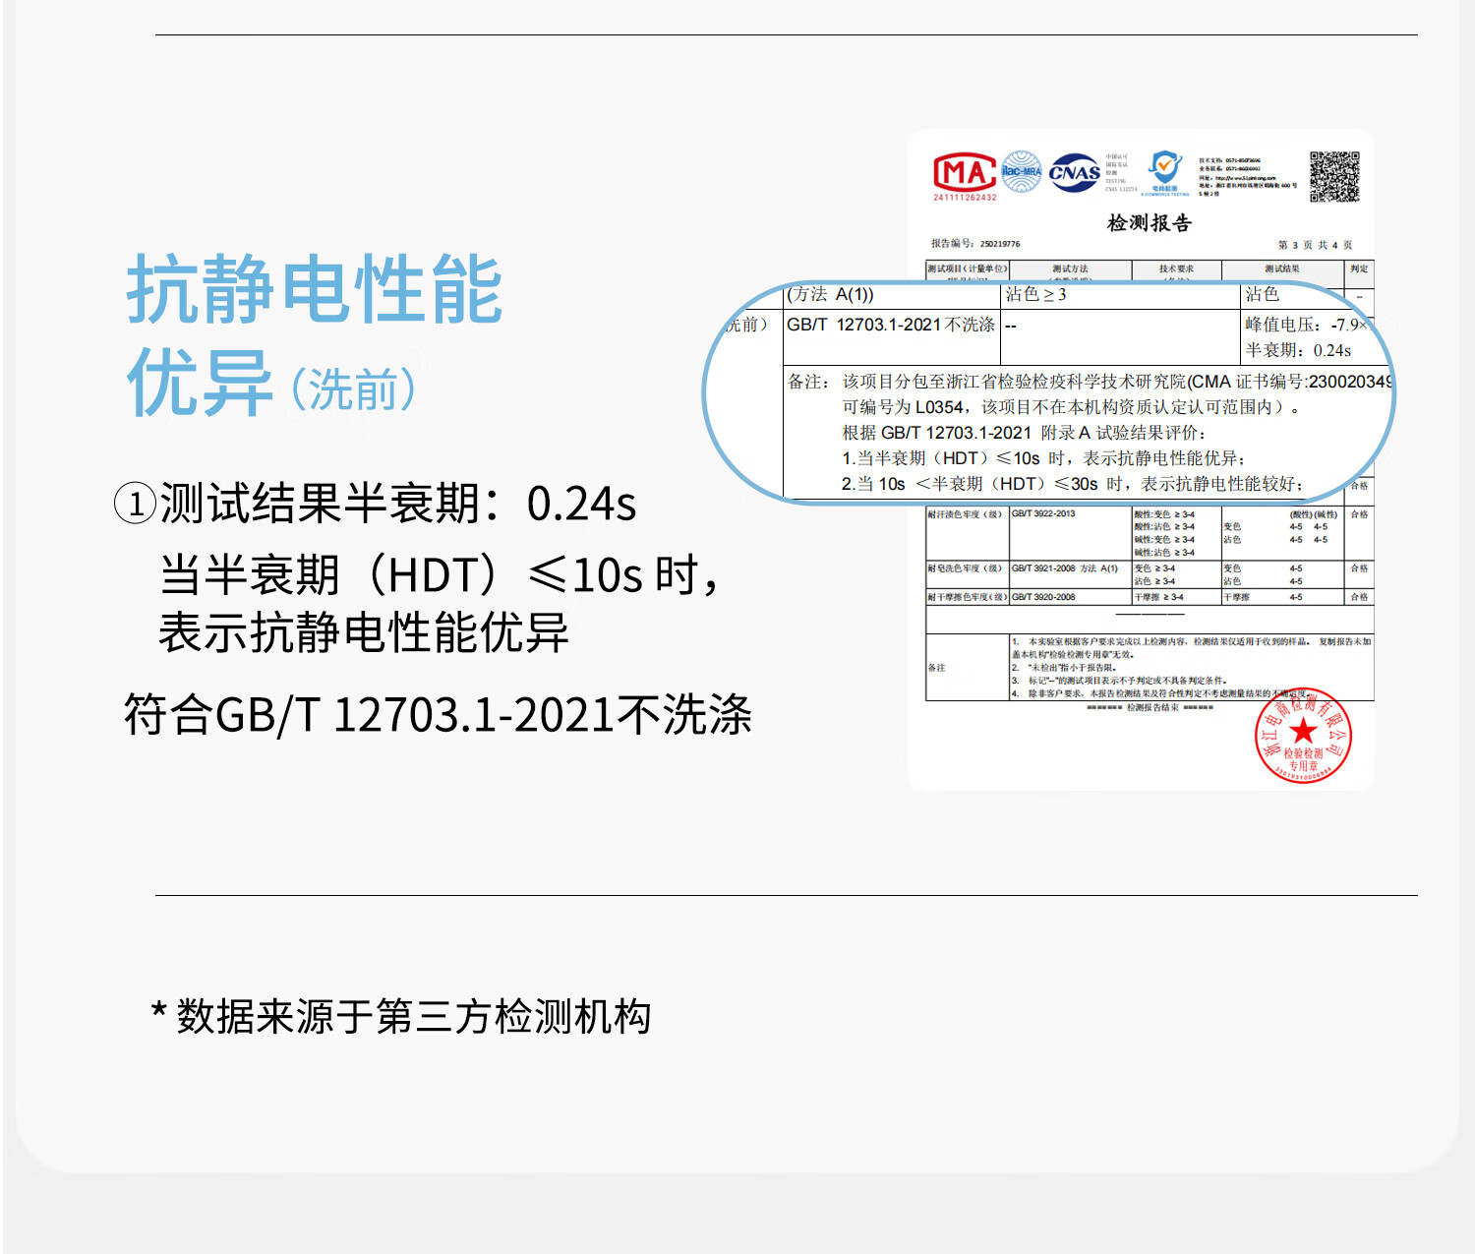The height and width of the screenshot is (1254, 1475).
Task: Click the 测试结果半衰期 0.24s text
Action: pos(397,504)
